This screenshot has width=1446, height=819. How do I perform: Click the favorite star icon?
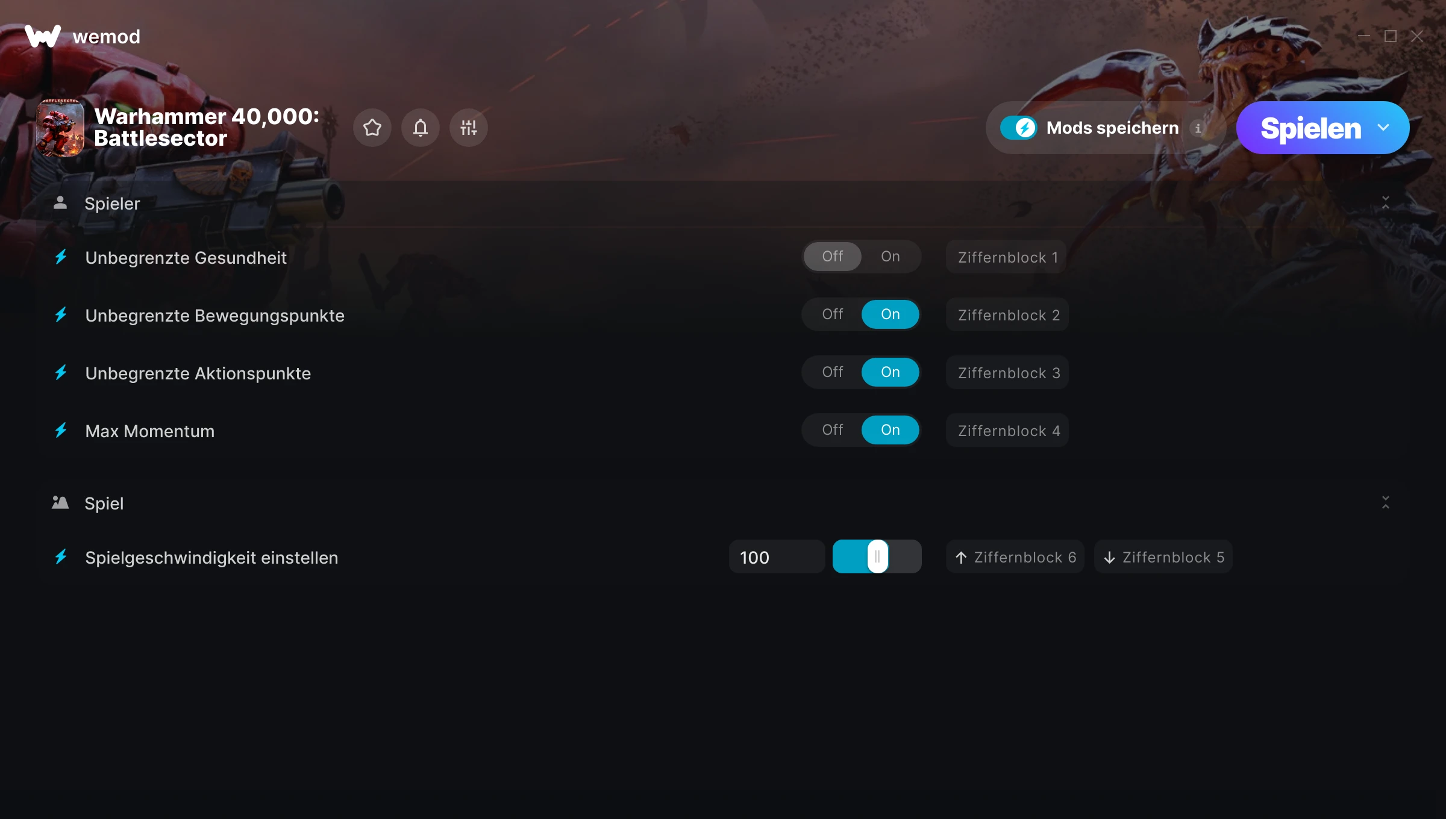tap(372, 128)
